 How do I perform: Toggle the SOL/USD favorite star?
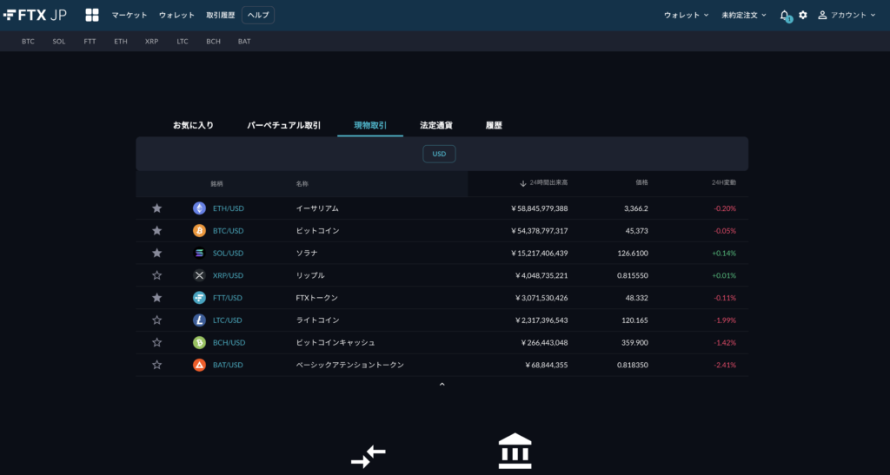157,253
